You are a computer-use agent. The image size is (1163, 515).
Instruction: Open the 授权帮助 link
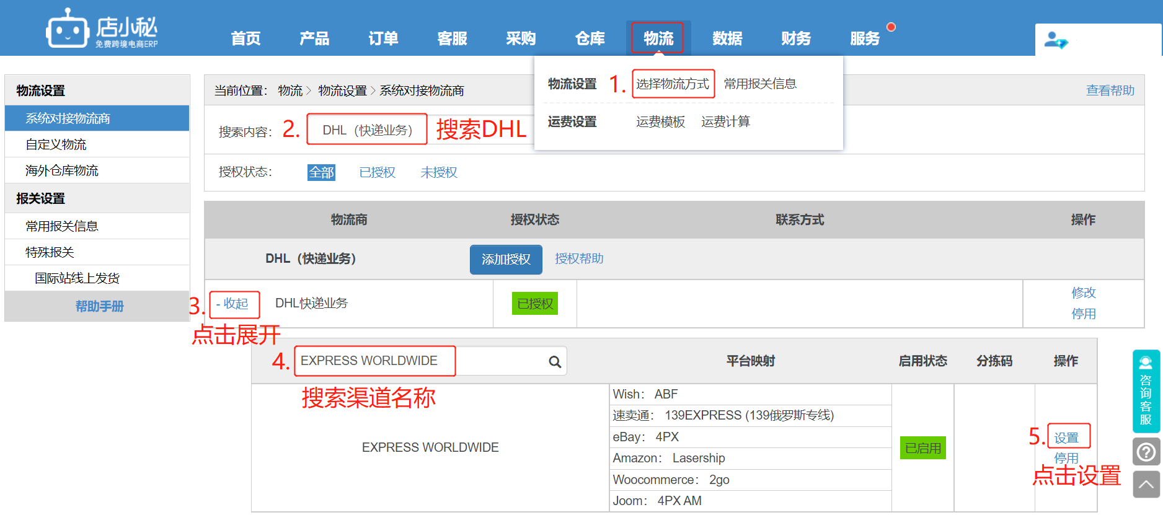click(x=579, y=258)
